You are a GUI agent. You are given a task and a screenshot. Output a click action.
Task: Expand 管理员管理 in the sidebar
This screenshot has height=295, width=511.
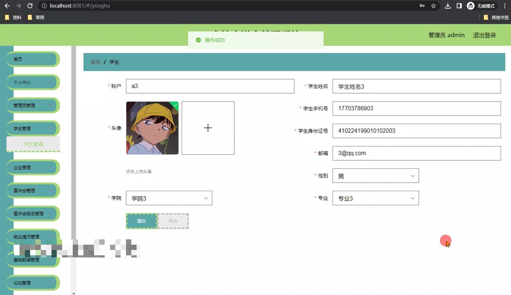pos(33,105)
